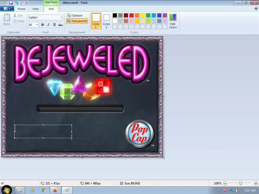Open the Windows Start button
259x194 pixels.
click(6, 190)
